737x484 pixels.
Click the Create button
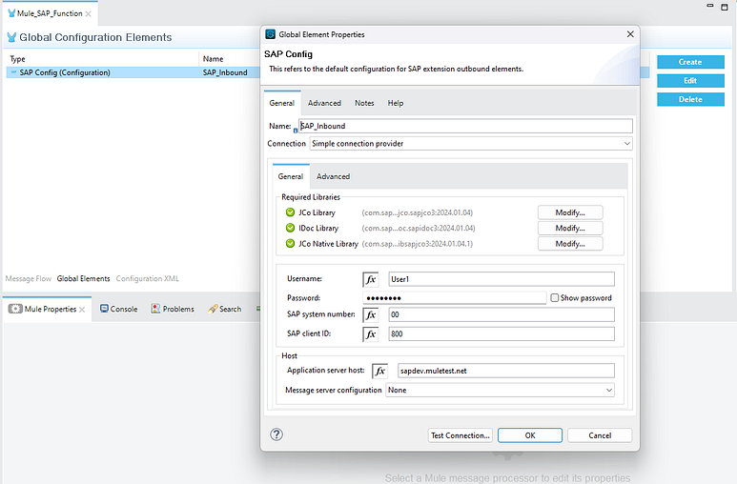click(690, 62)
